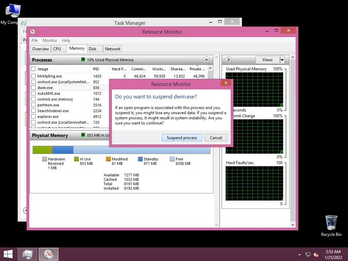The image size is (348, 261).
Task: Switch to the Overview tab
Action: (40, 49)
